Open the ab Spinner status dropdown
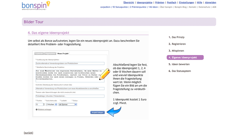Image resolution: width=233 pixels, height=137 pixels. [68, 104]
